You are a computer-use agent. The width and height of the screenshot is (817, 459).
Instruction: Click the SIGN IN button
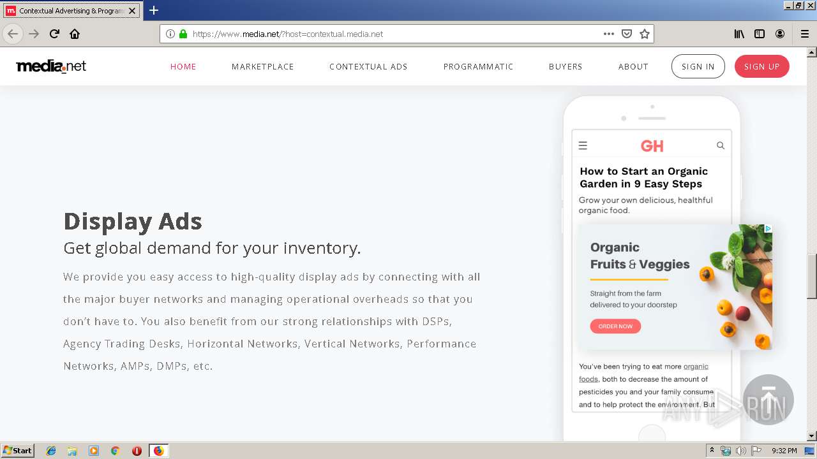pos(698,66)
